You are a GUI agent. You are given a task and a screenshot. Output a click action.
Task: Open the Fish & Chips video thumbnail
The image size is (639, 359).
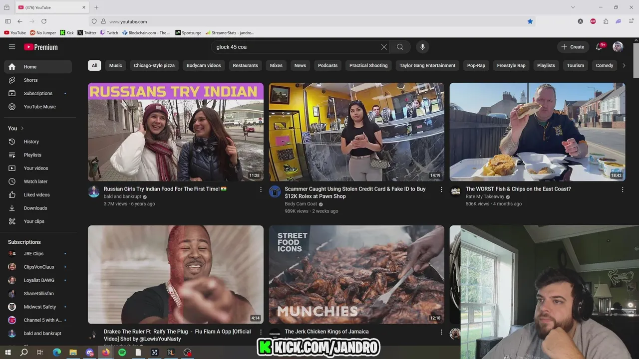pos(537,132)
